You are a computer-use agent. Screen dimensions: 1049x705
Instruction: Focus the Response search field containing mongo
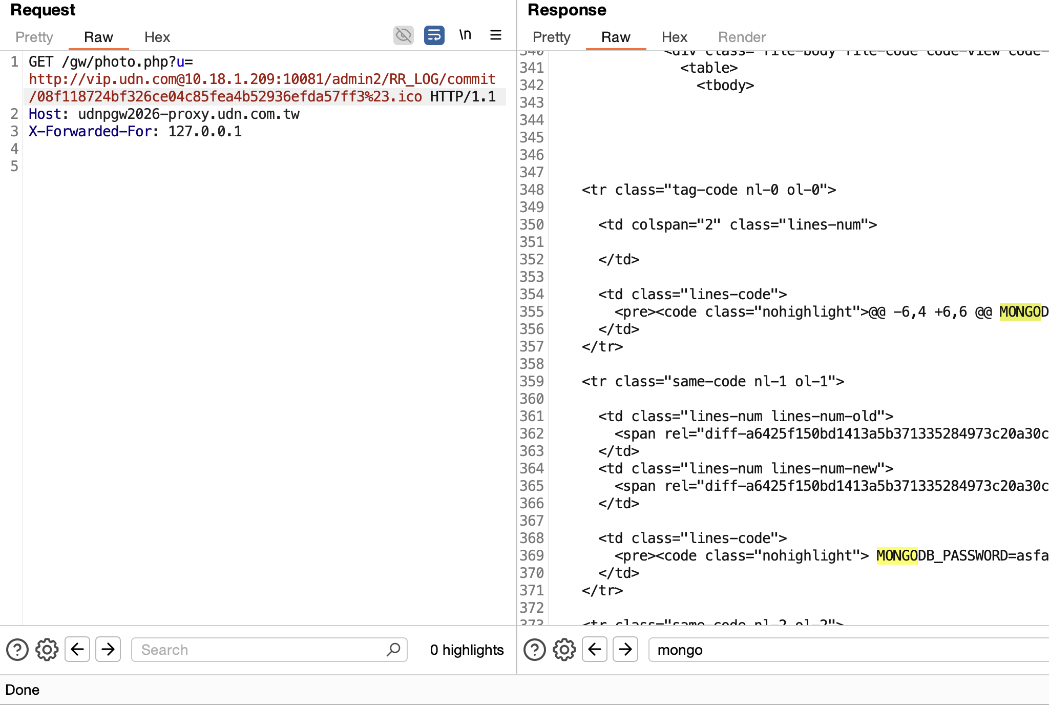tap(849, 650)
